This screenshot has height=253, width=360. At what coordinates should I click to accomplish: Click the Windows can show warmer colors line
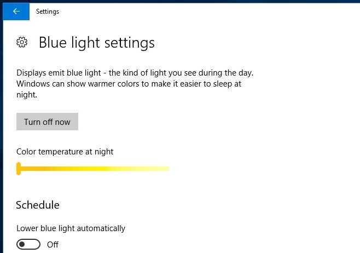coord(129,84)
